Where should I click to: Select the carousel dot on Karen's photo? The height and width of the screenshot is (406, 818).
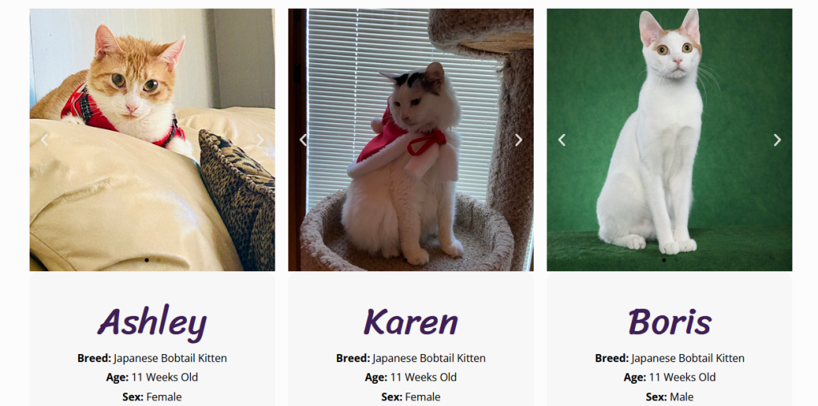pyautogui.click(x=405, y=259)
